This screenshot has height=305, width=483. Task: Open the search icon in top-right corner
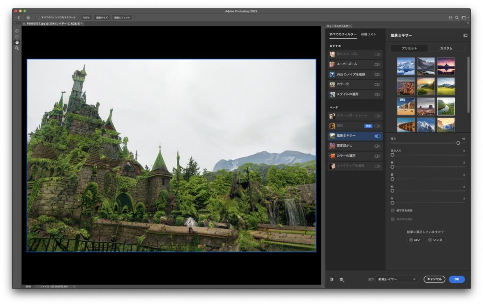click(x=457, y=17)
